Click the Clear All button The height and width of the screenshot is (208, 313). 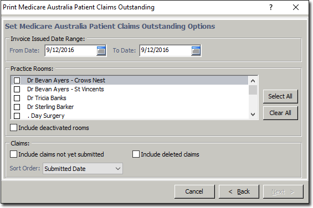click(x=280, y=113)
